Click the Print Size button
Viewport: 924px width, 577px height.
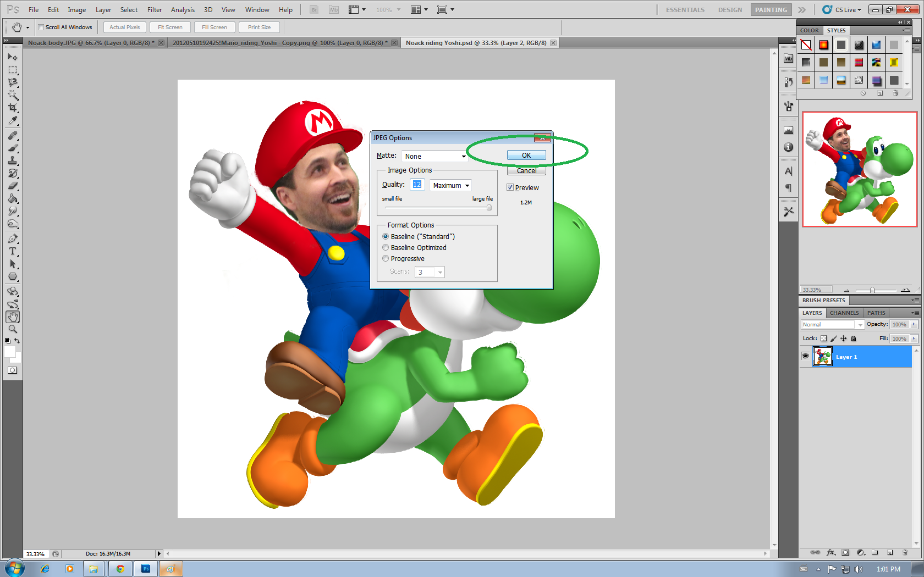pyautogui.click(x=259, y=27)
